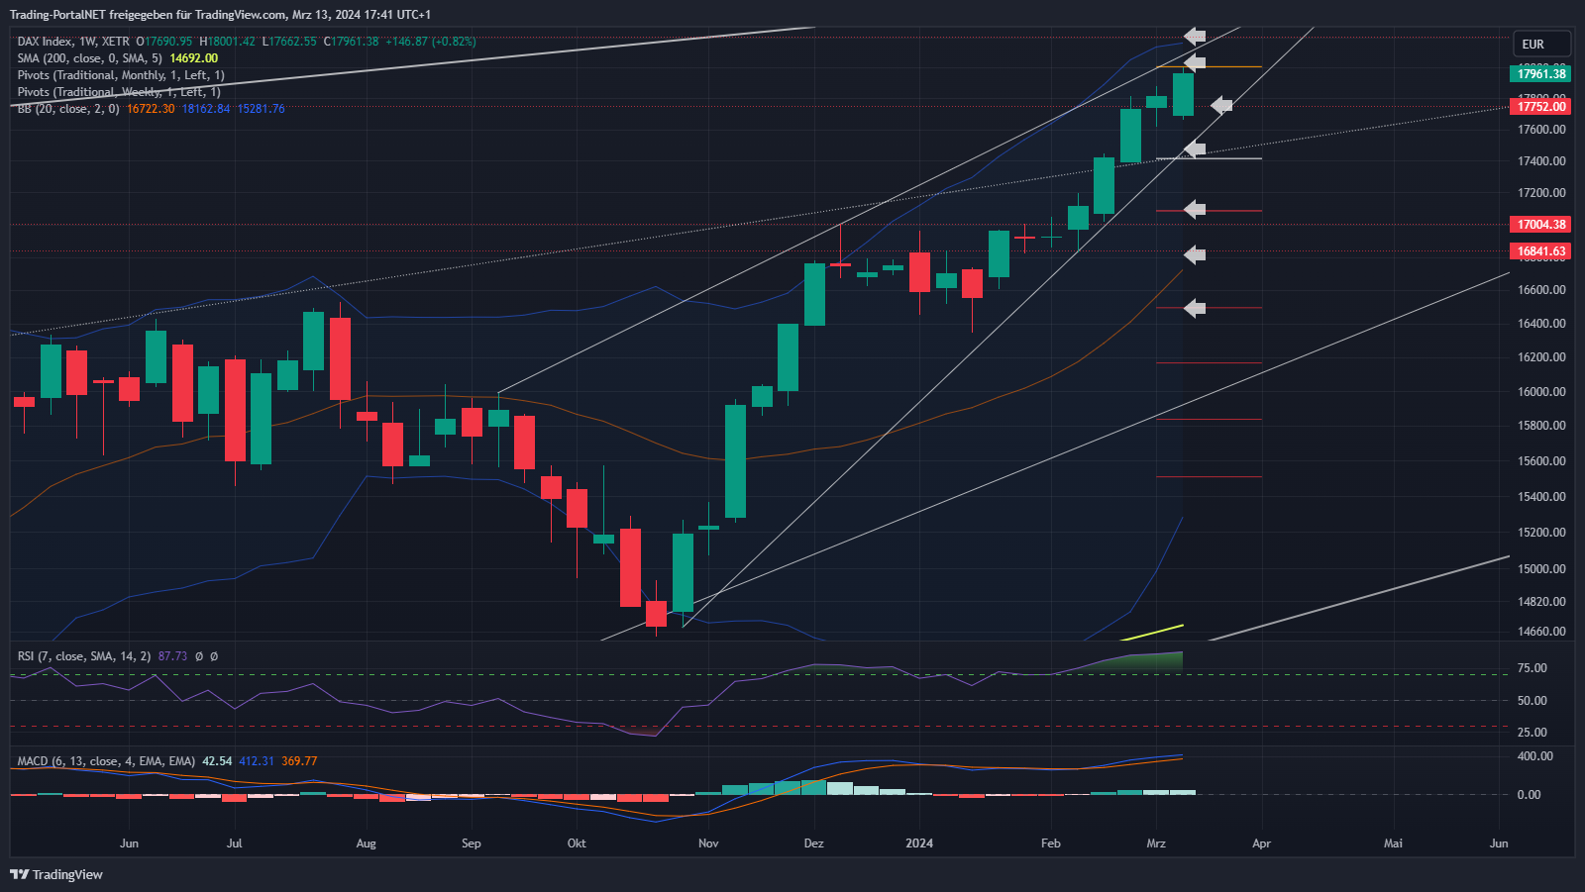Click the TradingView logo in the footer
The width and height of the screenshot is (1585, 892).
point(56,874)
